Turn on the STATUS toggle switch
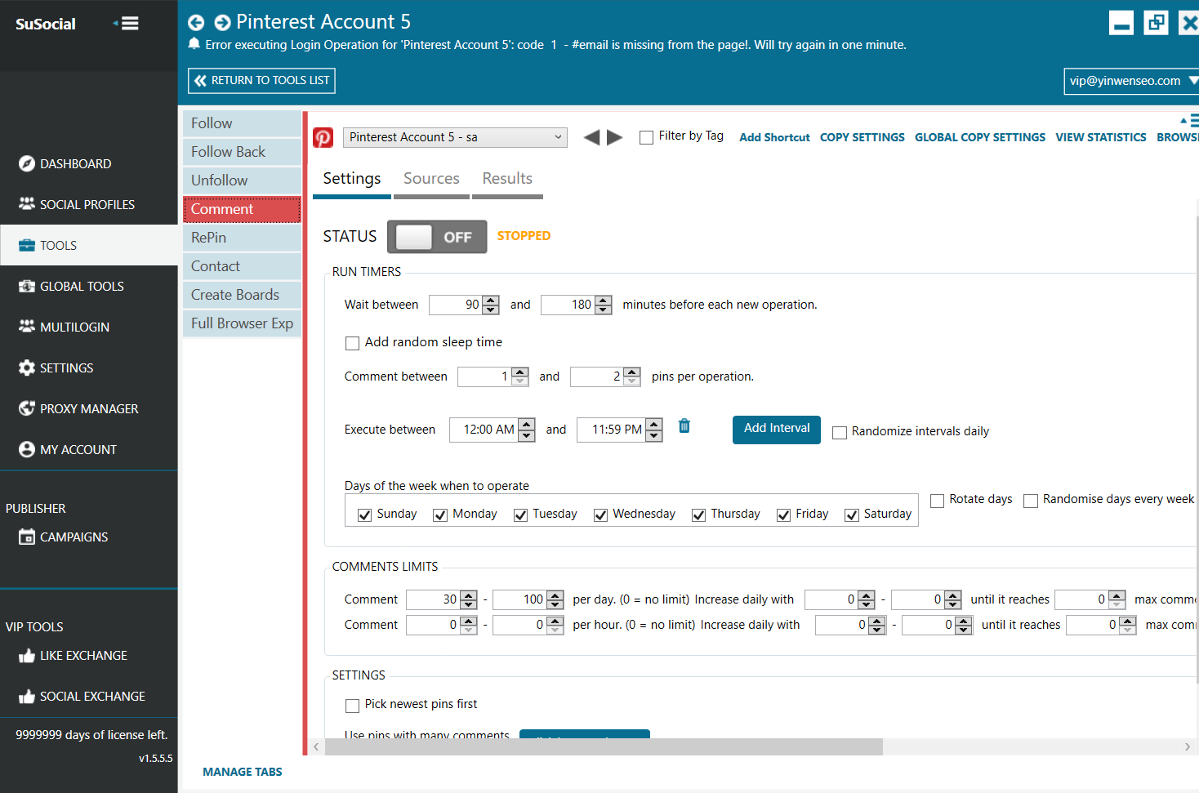Viewport: 1199px width, 793px height. tap(437, 237)
